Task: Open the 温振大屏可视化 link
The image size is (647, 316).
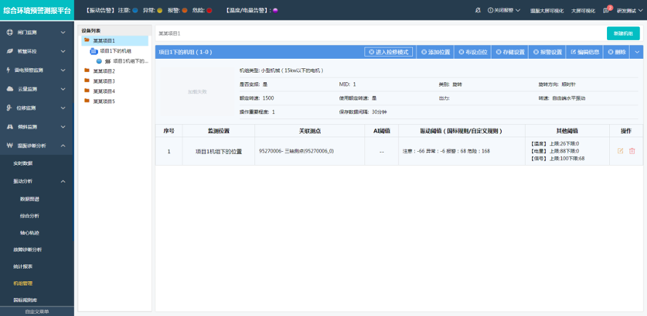Action: click(547, 11)
